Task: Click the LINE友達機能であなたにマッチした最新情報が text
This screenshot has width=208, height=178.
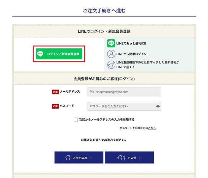Action: tap(148, 62)
